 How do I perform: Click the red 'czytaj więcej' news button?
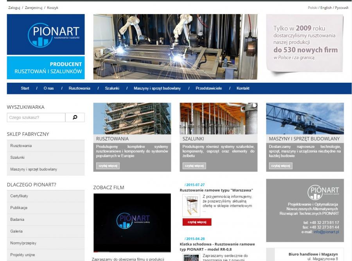[197, 222]
